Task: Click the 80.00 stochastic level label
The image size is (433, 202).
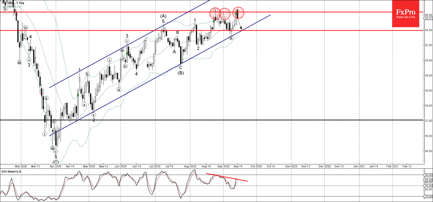Action: [428, 175]
